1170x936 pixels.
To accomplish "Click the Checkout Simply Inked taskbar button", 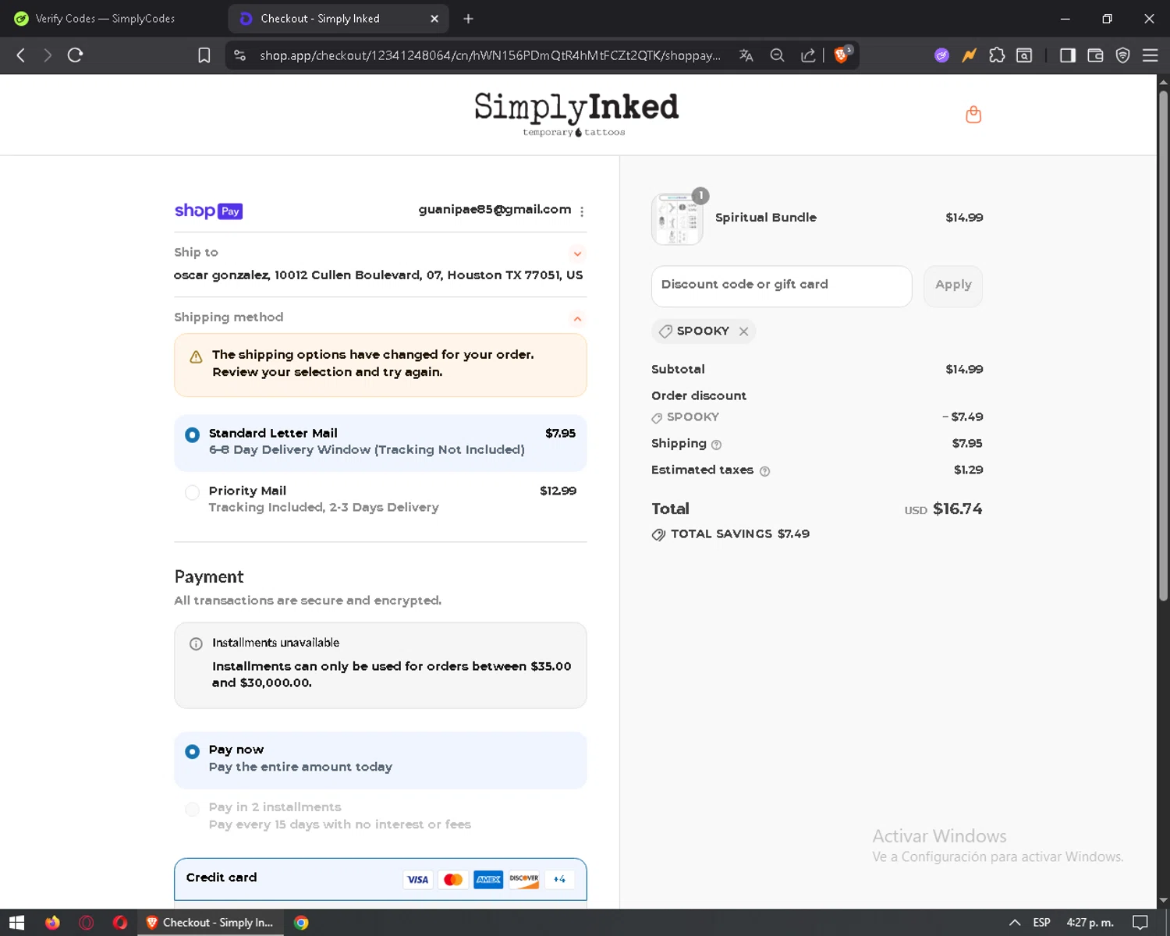I will 211,923.
